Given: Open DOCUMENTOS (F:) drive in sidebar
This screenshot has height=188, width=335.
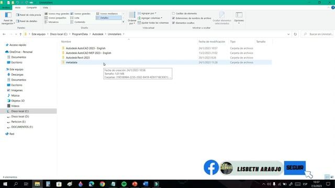Looking at the screenshot, I should point(22,127).
